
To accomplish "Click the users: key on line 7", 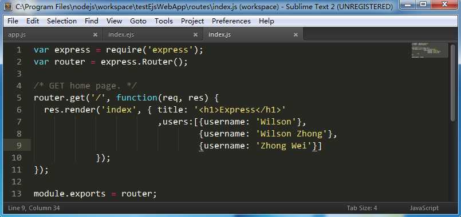I will click(x=178, y=122).
